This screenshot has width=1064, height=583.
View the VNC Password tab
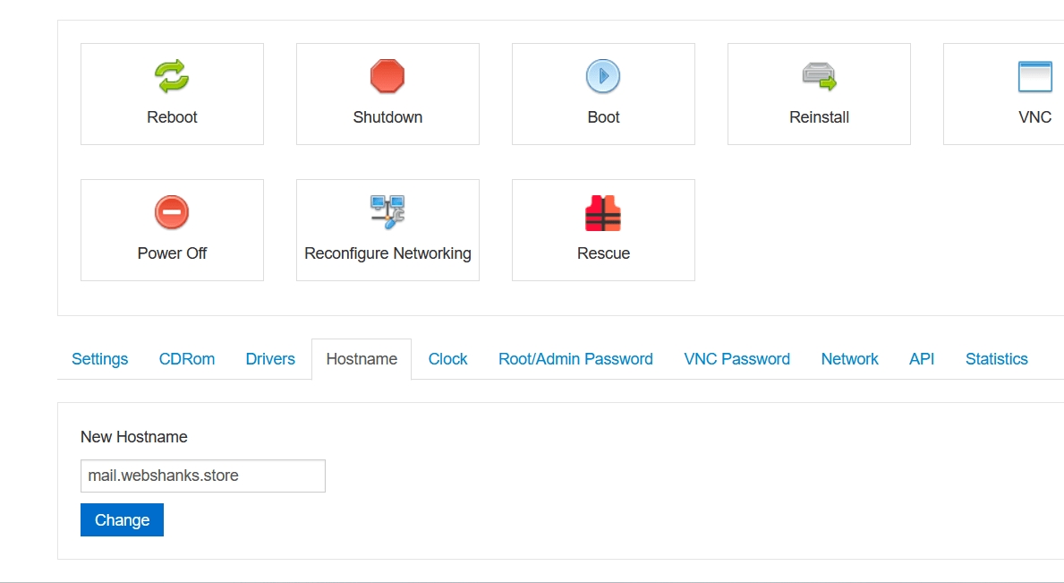click(x=736, y=359)
